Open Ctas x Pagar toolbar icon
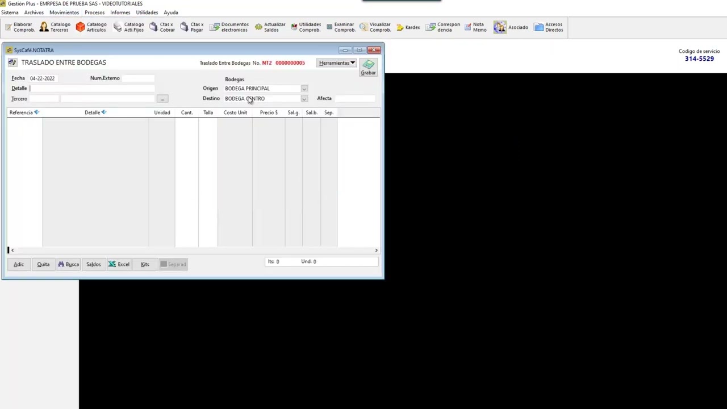 click(x=192, y=27)
